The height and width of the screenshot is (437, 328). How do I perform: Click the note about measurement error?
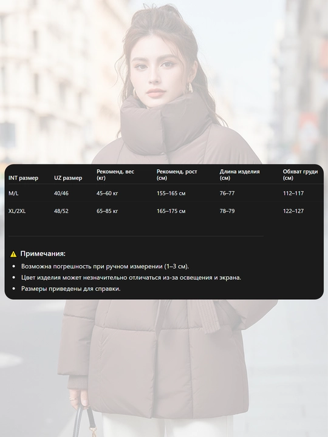pyautogui.click(x=105, y=266)
